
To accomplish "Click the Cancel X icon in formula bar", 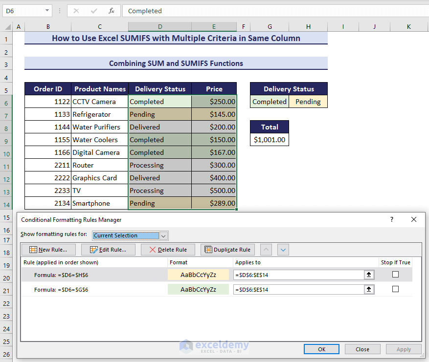I will pyautogui.click(x=77, y=10).
